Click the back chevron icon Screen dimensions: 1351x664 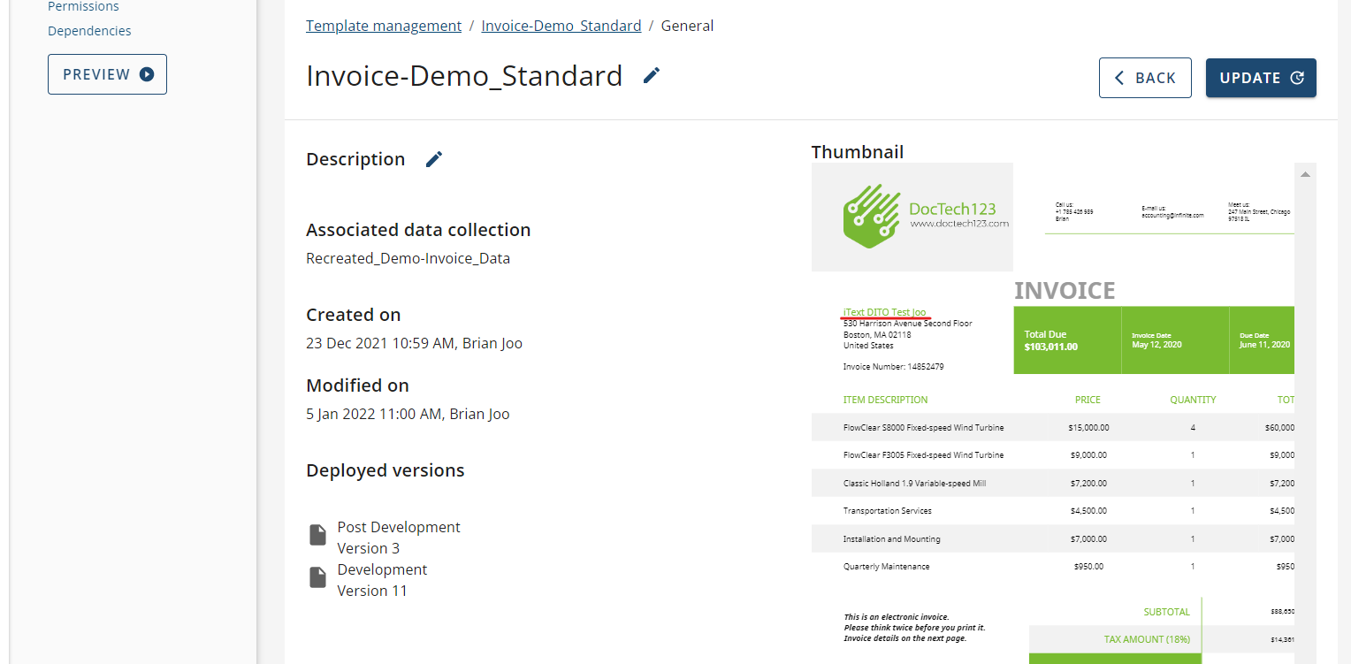pos(1119,78)
